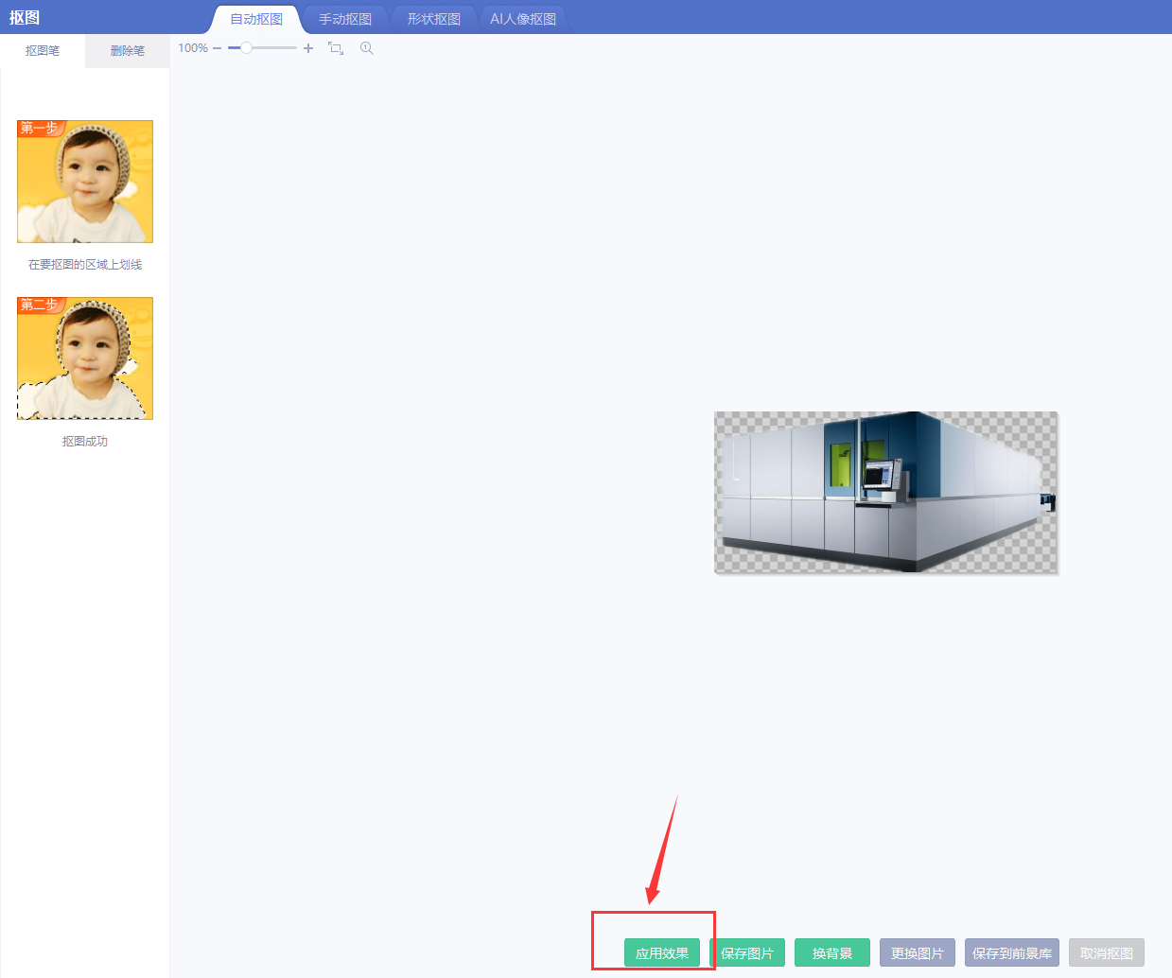Select the 抠图笔 tool
The image size is (1172, 978).
coord(43,51)
